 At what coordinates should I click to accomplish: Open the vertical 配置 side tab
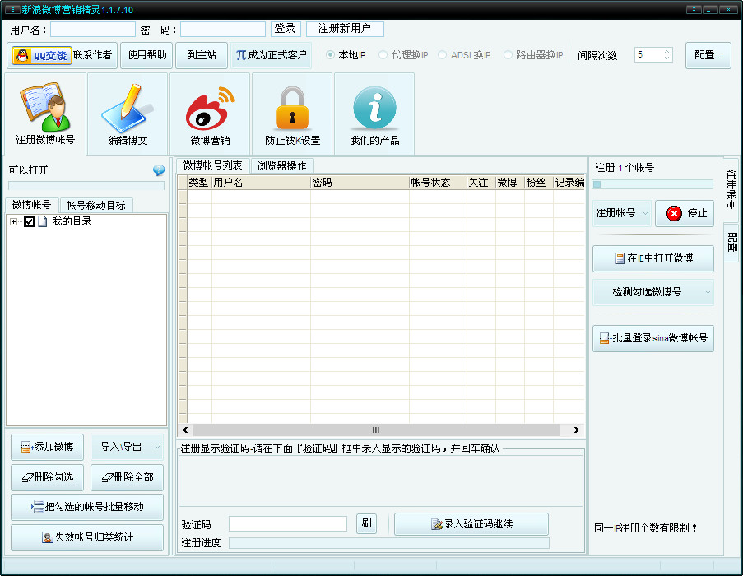pos(731,242)
